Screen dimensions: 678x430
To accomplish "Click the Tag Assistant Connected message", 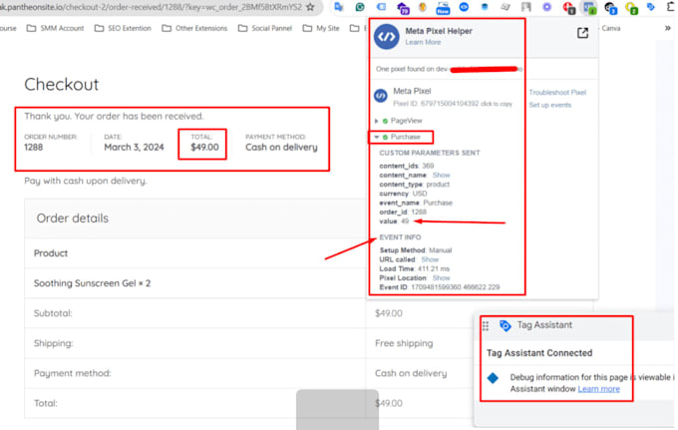I will pos(539,353).
